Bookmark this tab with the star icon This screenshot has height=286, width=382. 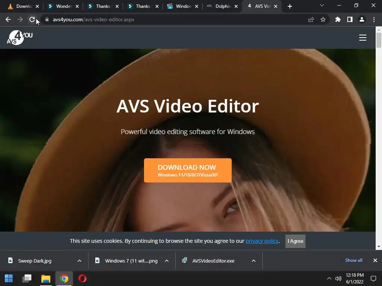tap(323, 19)
